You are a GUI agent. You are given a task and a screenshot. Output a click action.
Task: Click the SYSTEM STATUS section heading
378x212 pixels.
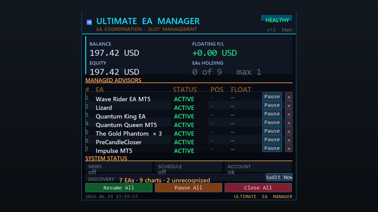106,158
